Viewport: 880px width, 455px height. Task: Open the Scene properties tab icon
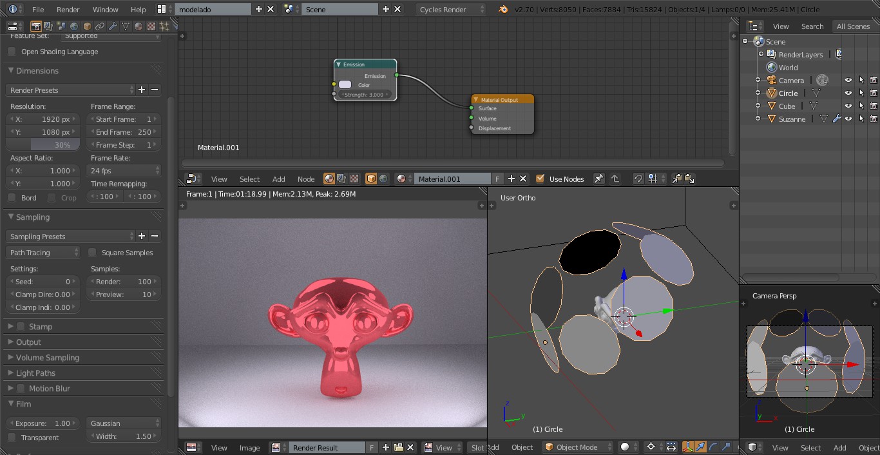click(61, 26)
